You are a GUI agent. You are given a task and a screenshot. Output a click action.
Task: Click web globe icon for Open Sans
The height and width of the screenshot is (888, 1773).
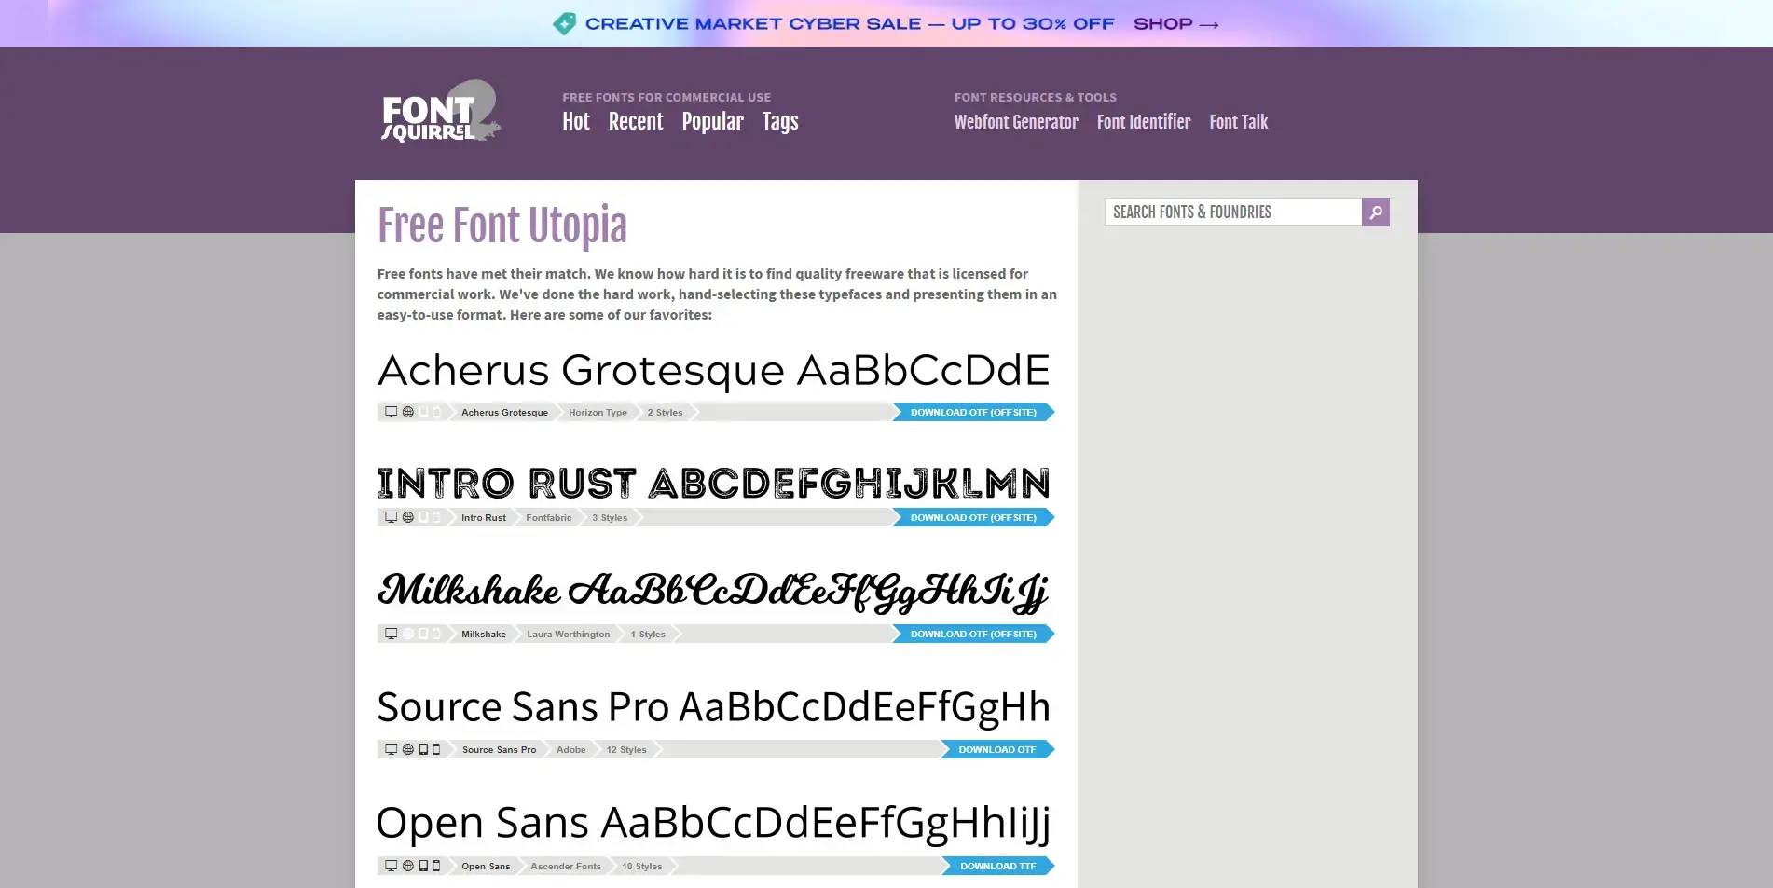(x=407, y=866)
